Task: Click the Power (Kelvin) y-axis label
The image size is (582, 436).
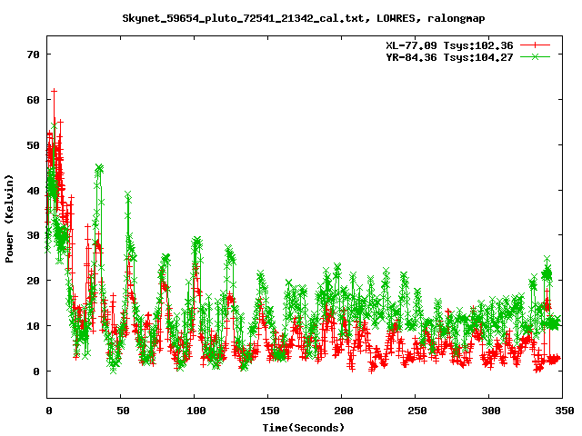Action: (9, 219)
